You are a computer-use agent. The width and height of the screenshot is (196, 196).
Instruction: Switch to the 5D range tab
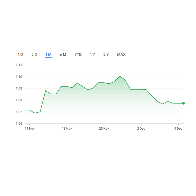pos(34,55)
